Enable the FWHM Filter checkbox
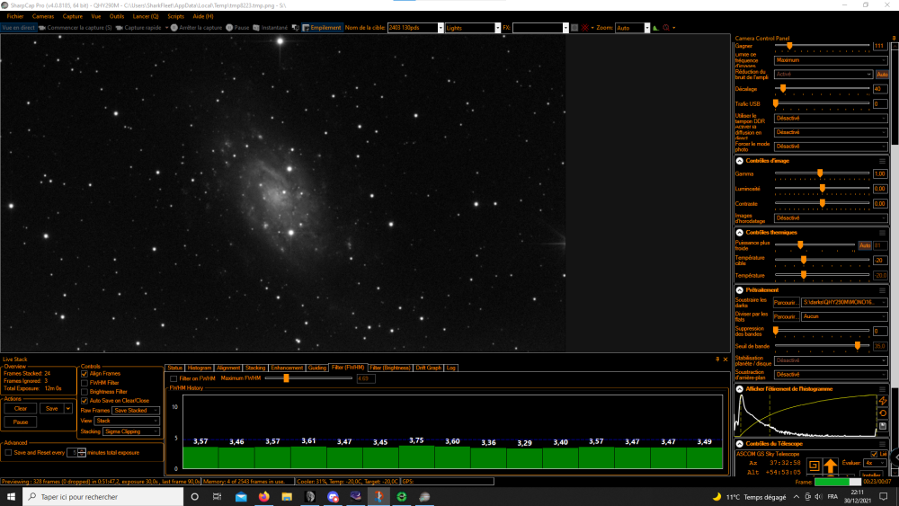The width and height of the screenshot is (899, 506). 85,383
